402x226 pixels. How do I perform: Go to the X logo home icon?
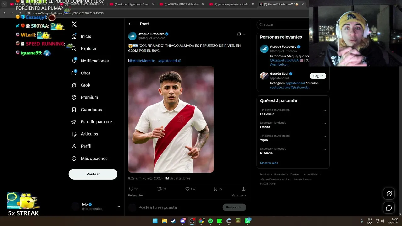pos(74,24)
